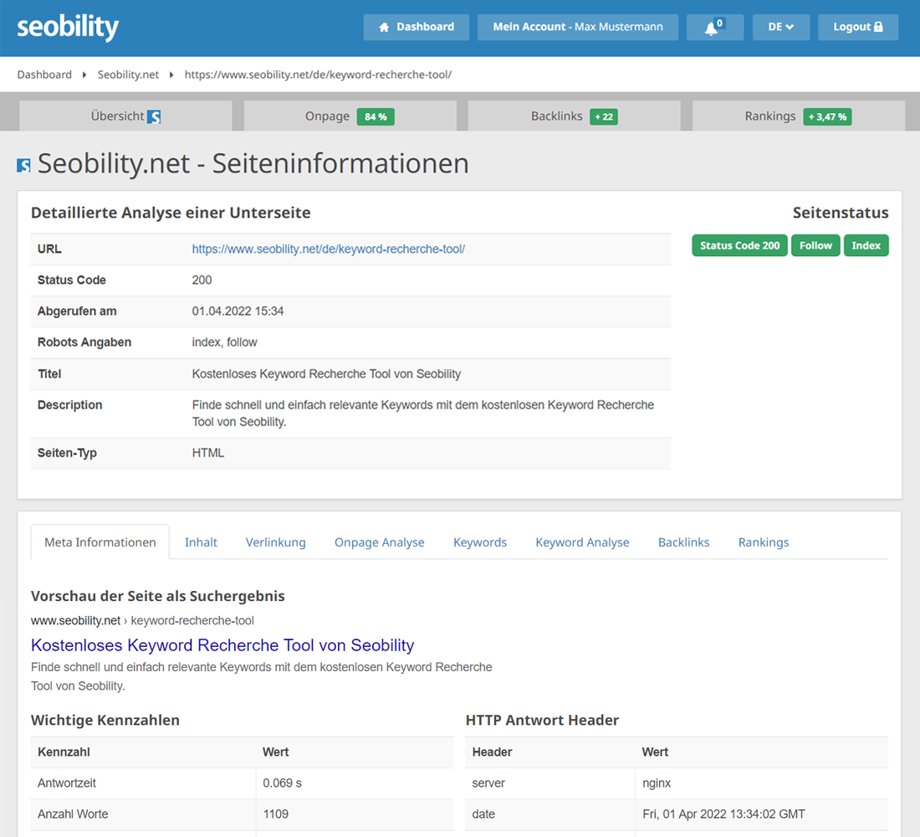Click the HTTP Antwort Header heading
Image resolution: width=920 pixels, height=837 pixels.
coord(542,720)
